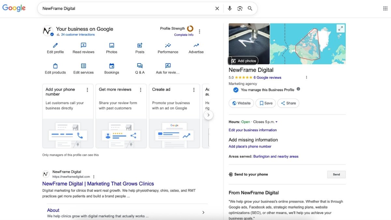Open the Add your phone number card
The width and height of the screenshot is (391, 220).
pyautogui.click(x=68, y=116)
